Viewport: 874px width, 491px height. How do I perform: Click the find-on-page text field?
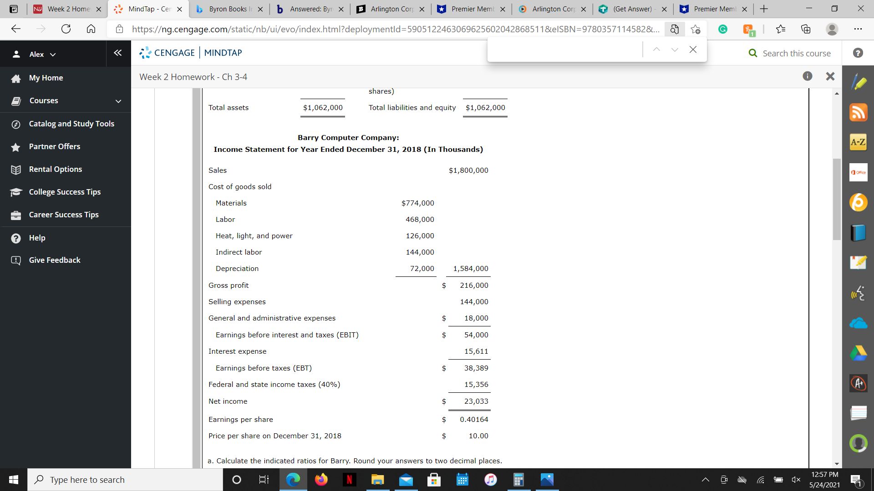click(x=564, y=50)
